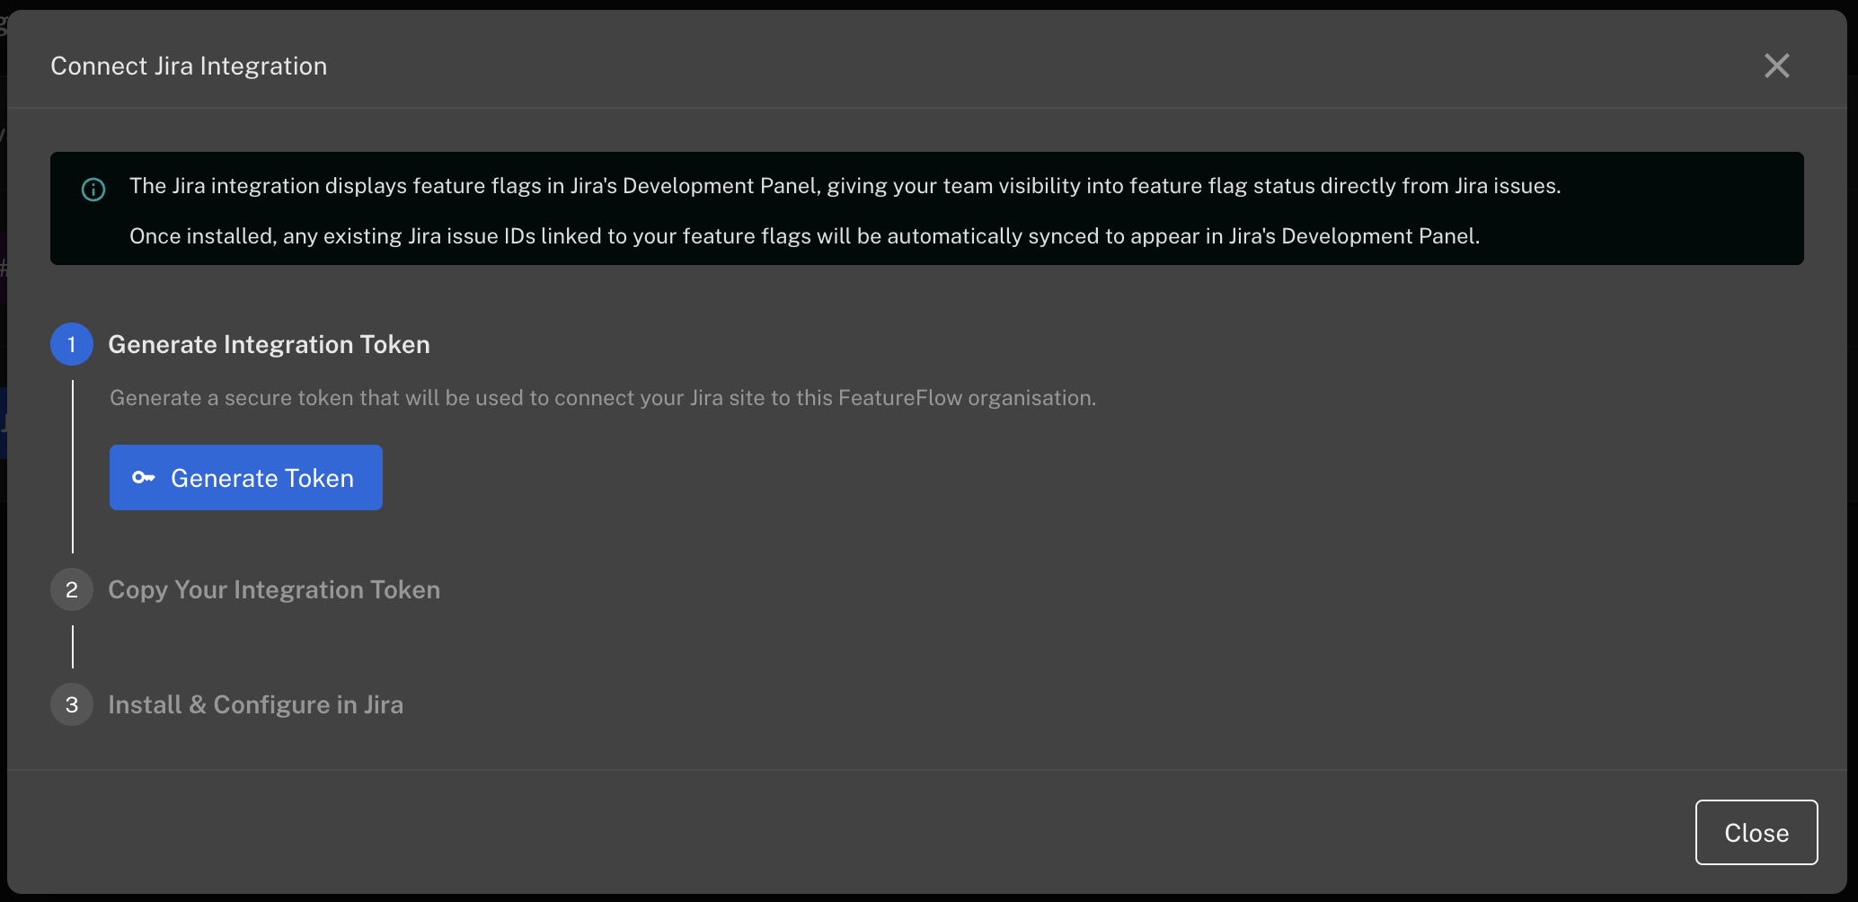Expand the Install & Configure in Jira step
The width and height of the screenshot is (1858, 902).
255,704
